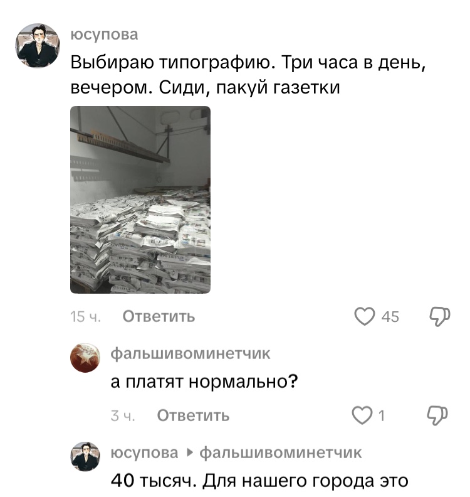Open the newspaper stacks photo attachment

[x=140, y=200]
